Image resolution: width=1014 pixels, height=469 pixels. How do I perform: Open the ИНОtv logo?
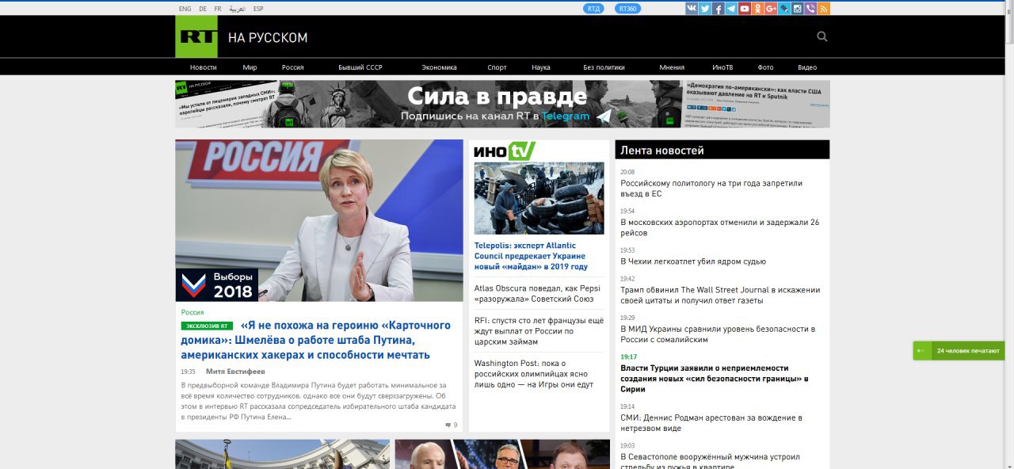[x=505, y=151]
